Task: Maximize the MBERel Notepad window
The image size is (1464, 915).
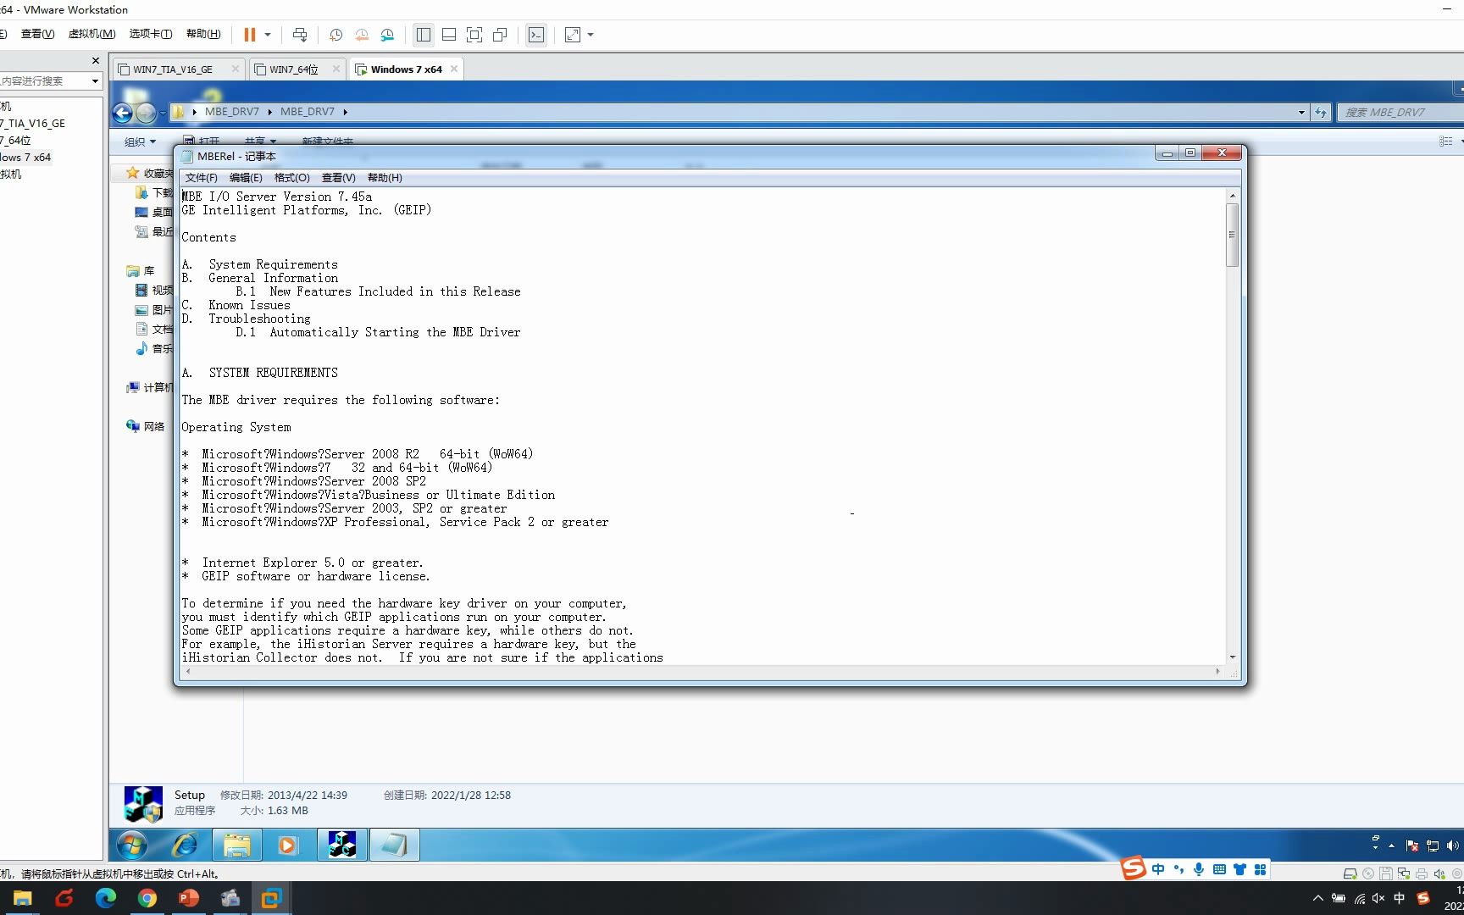Action: pyautogui.click(x=1190, y=153)
